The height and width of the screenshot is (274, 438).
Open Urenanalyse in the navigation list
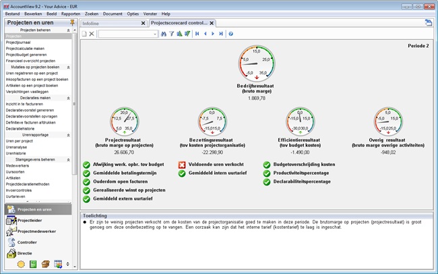(x=16, y=147)
